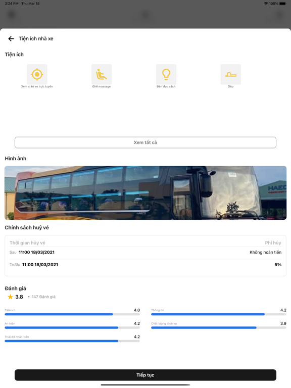Screen dimensions: 291x388
Task: Tap the Đèn đọc sách light bulb icon
Action: click(x=166, y=74)
